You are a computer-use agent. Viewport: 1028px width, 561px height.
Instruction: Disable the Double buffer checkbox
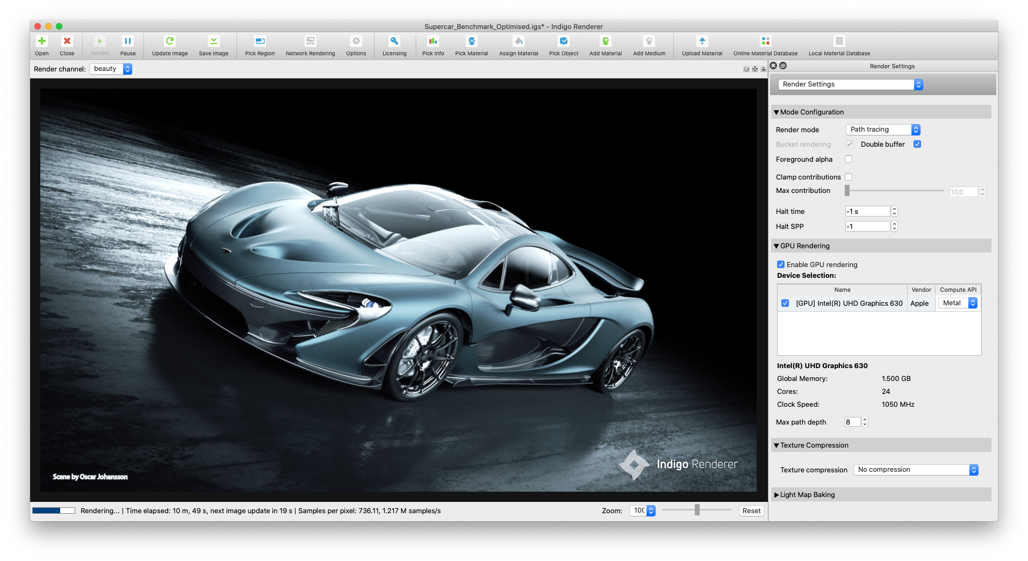pyautogui.click(x=917, y=144)
